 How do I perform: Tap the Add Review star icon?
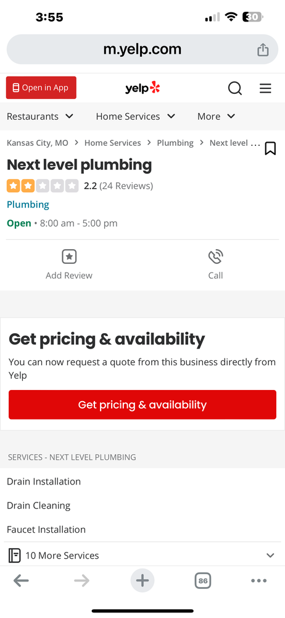[69, 257]
